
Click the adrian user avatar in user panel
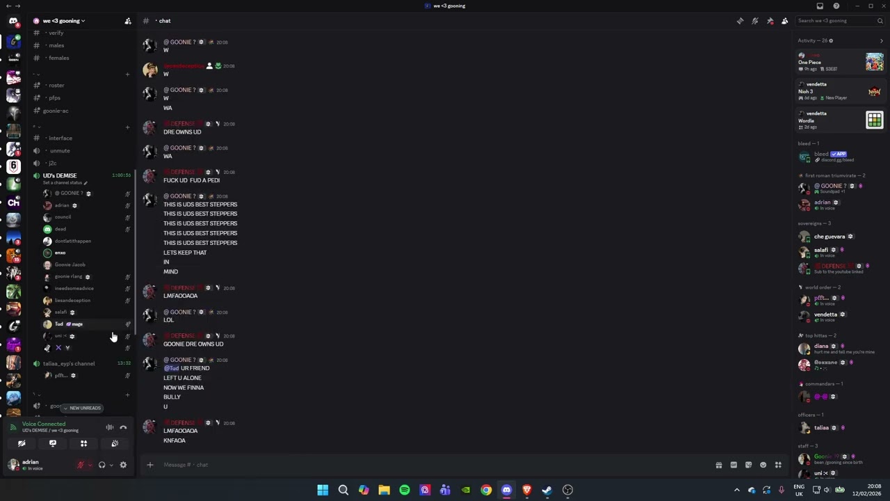tap(13, 465)
